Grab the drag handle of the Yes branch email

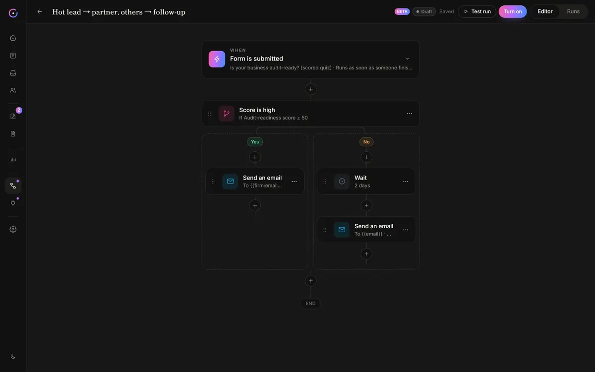[213, 182]
